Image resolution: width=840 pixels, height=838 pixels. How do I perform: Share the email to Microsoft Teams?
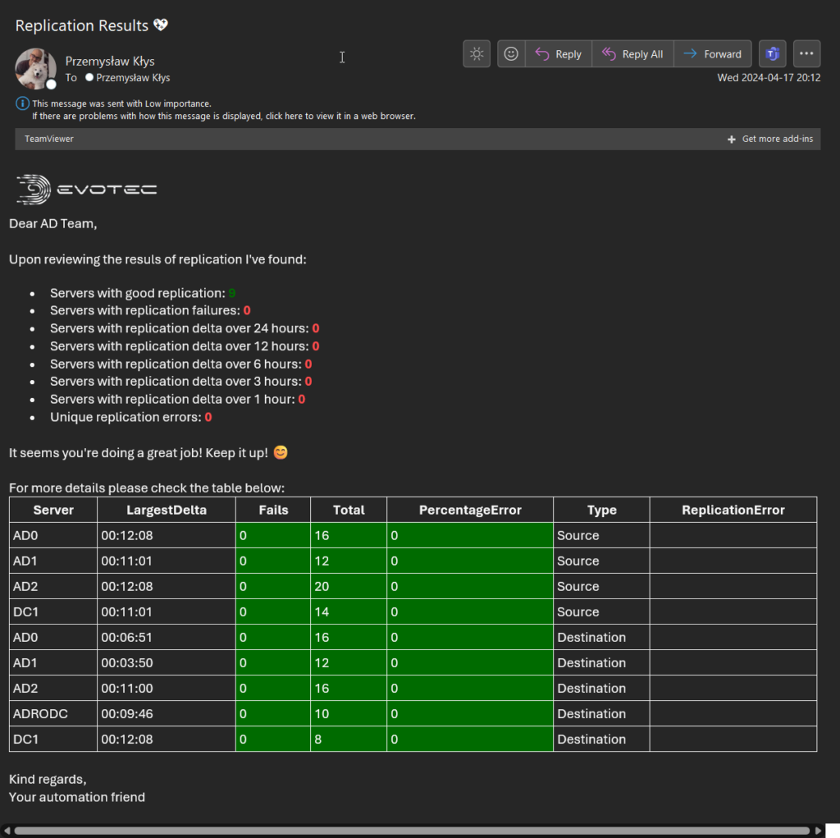click(x=772, y=53)
